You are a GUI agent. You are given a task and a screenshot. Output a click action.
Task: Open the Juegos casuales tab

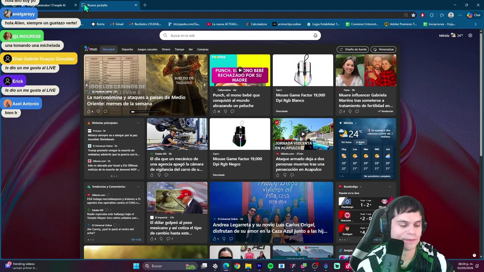(147, 49)
